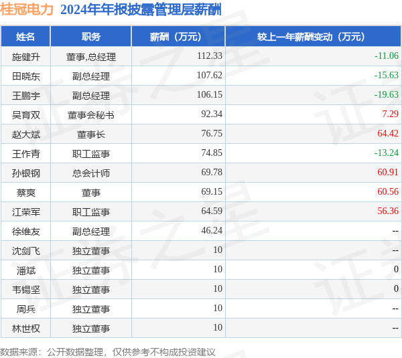Click the change value 64.42
This screenshot has height=358, width=402.
click(x=388, y=133)
